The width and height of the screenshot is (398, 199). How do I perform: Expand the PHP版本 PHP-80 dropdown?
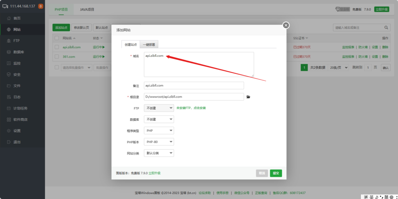click(x=159, y=142)
